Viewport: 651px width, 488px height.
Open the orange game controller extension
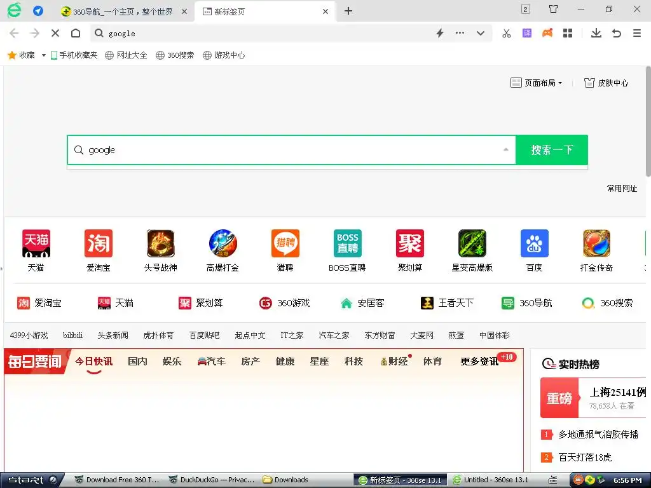tap(547, 33)
